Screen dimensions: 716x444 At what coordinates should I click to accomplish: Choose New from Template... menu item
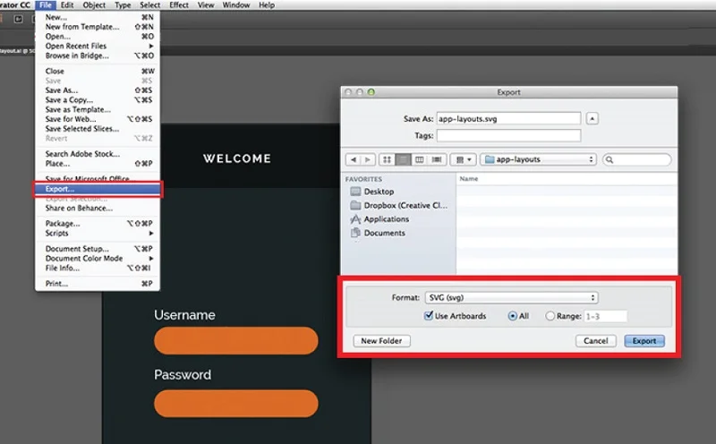coord(98,27)
